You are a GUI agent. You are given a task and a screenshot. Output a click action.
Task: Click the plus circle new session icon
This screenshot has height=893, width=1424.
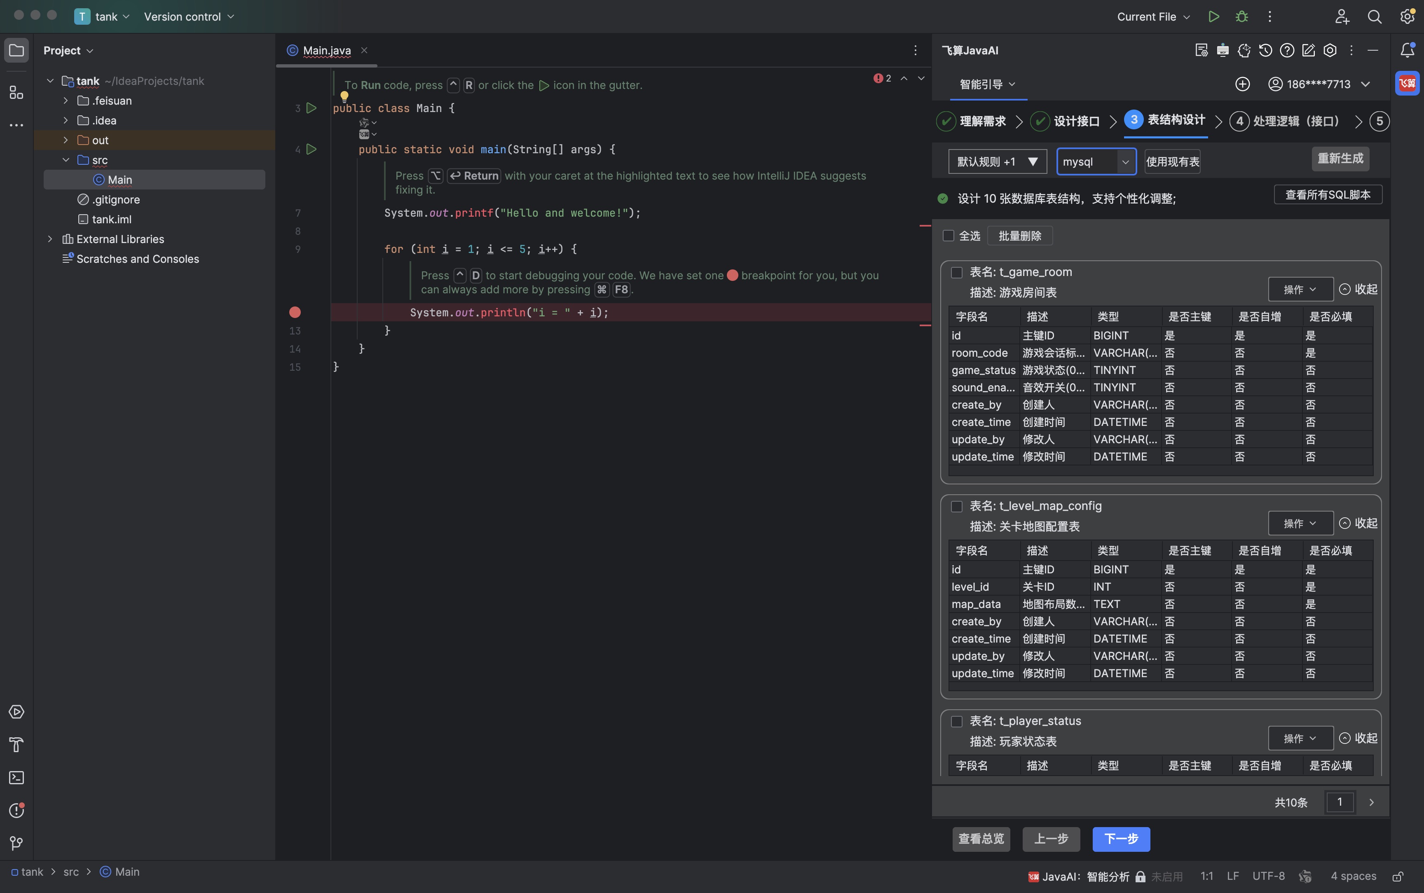click(1242, 84)
